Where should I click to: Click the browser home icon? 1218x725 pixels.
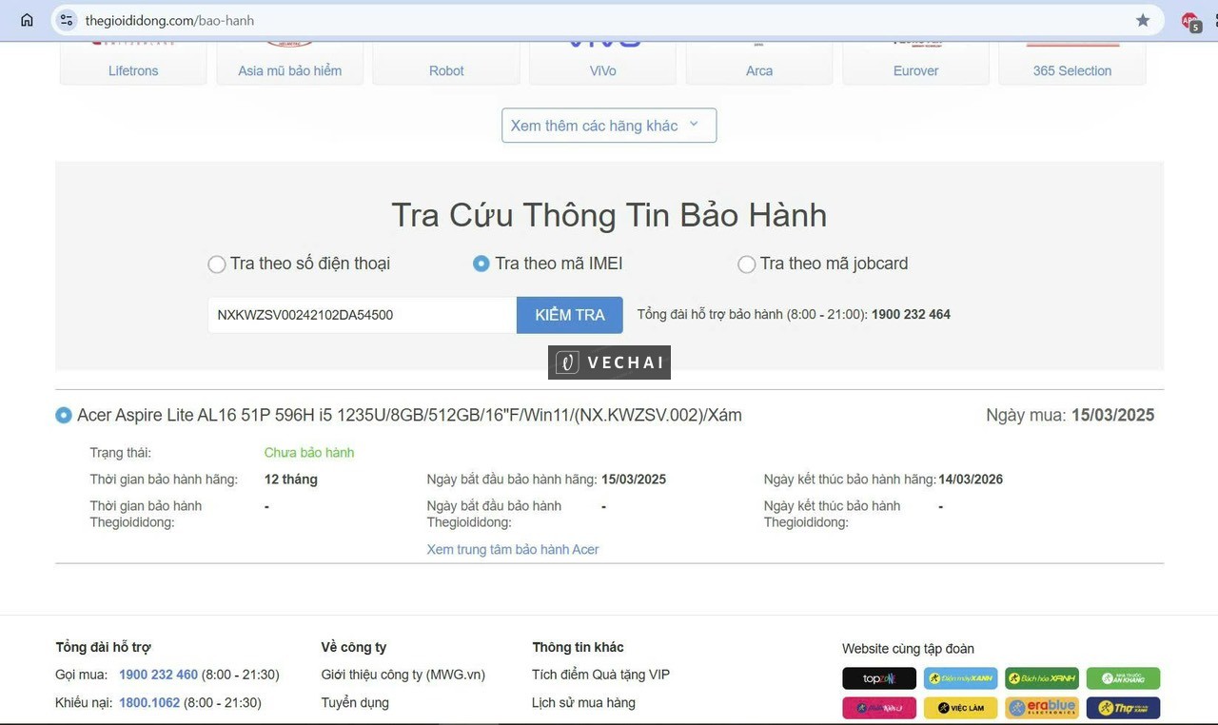27,20
